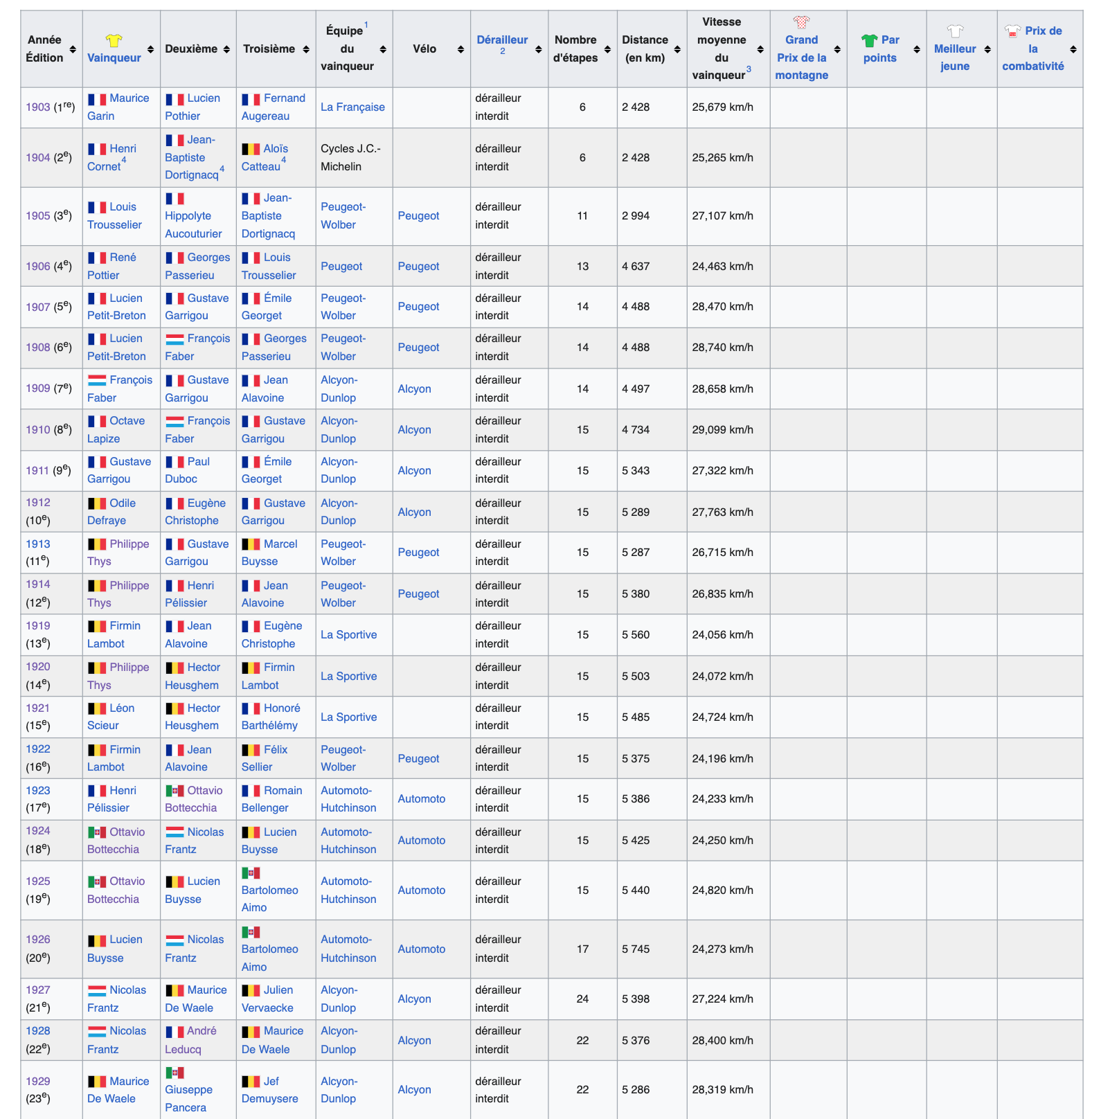Open the Automoto bike link in 1923 row

[421, 799]
